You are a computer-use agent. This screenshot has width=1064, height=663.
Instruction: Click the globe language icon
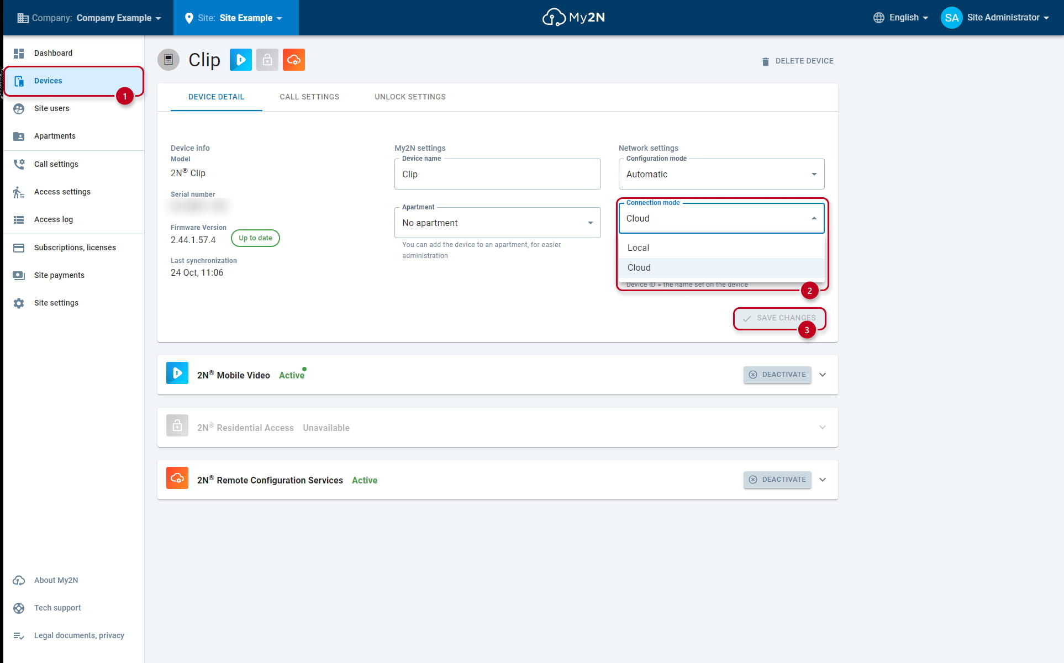(x=879, y=18)
